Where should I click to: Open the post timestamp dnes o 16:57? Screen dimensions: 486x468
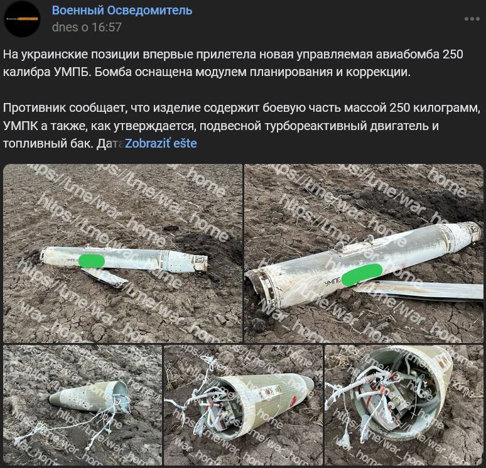coord(87,27)
